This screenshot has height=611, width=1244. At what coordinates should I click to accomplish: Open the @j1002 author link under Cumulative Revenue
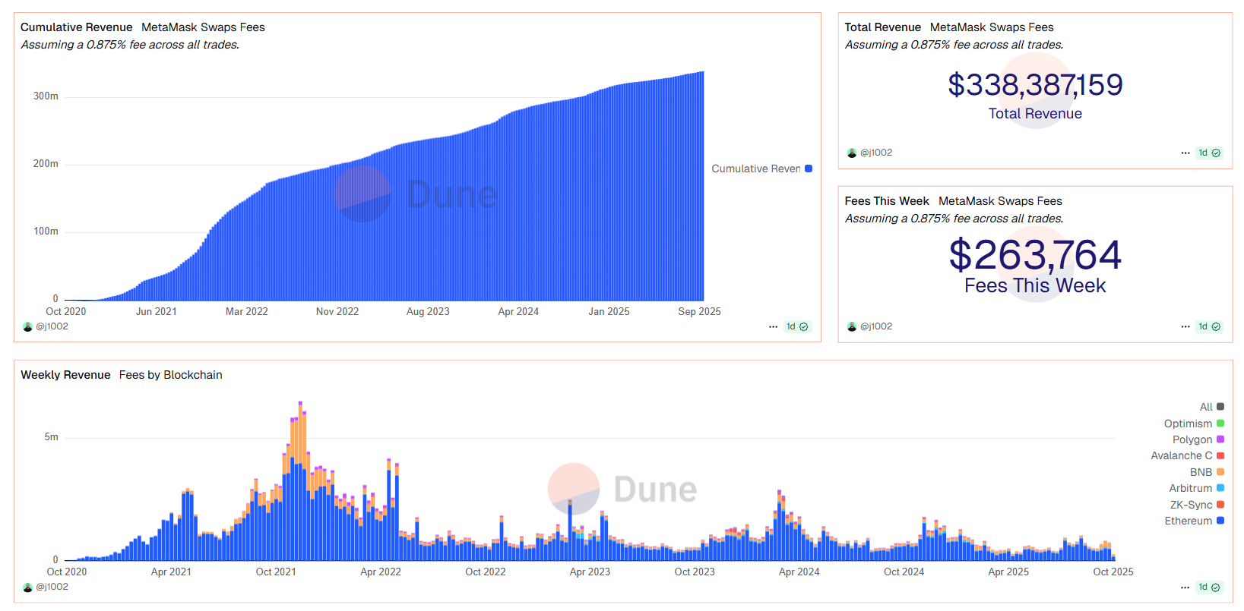click(52, 327)
